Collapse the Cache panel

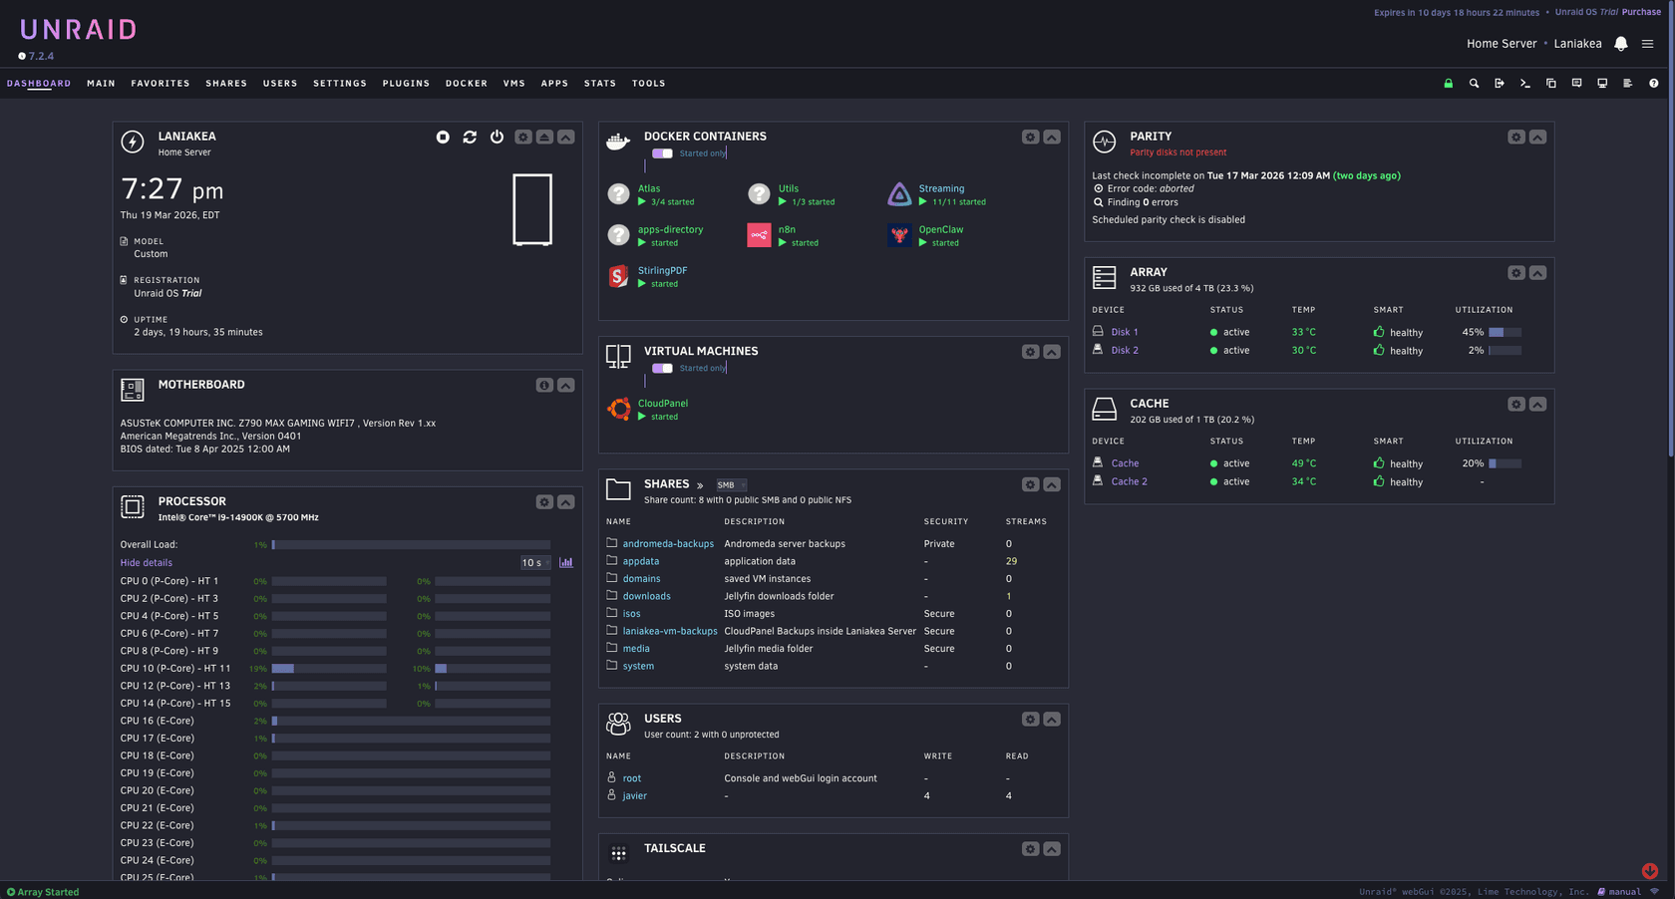1538,405
